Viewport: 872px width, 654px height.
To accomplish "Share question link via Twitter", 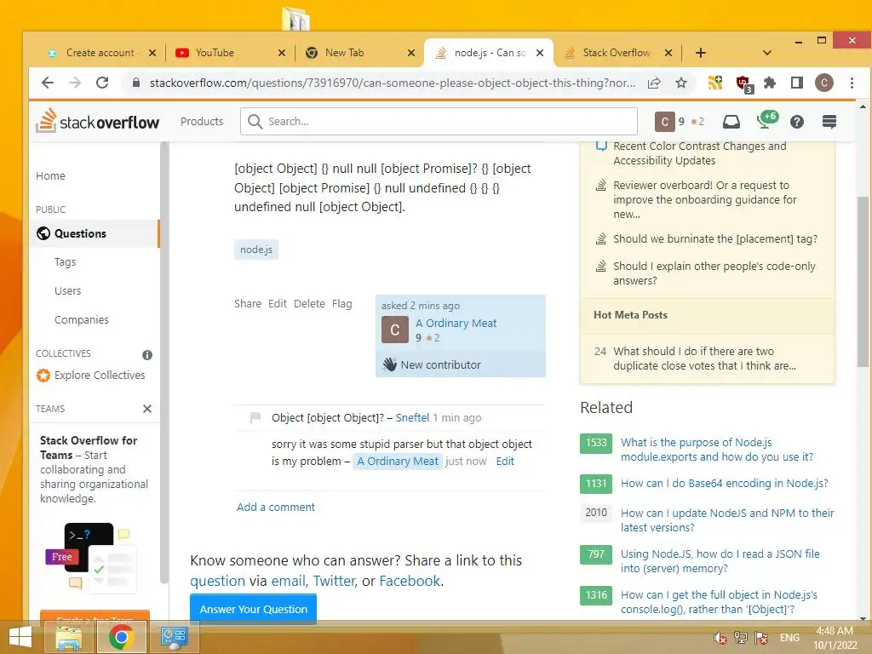I will point(334,581).
